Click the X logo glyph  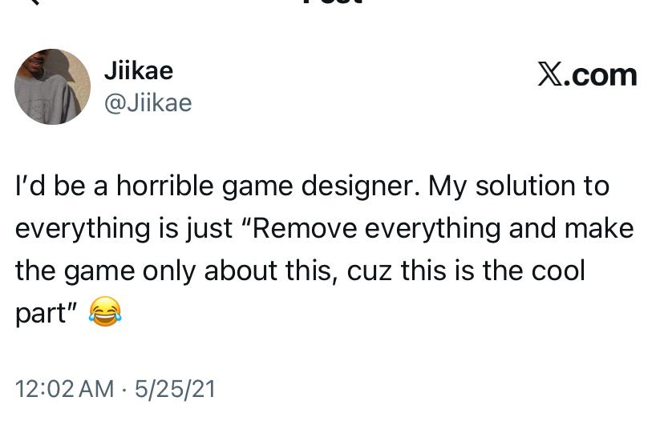pyautogui.click(x=549, y=75)
